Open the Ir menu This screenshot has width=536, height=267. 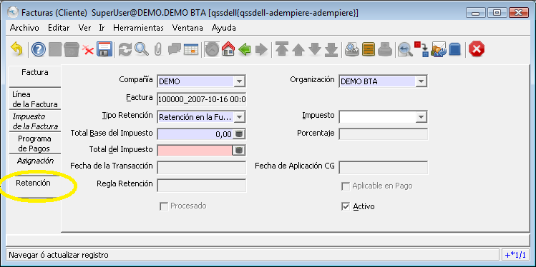[x=102, y=28]
